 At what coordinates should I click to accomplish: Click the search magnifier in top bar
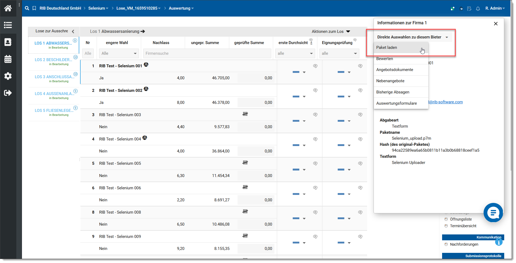click(27, 8)
